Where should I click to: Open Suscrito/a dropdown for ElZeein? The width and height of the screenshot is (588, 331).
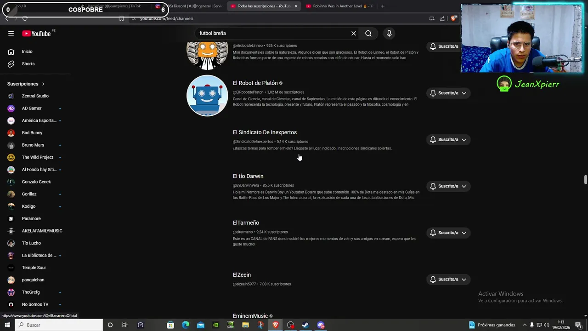[448, 279]
